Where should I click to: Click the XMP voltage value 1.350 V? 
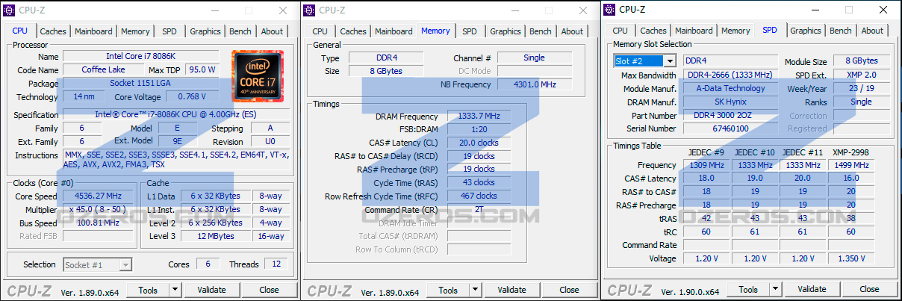(x=851, y=258)
